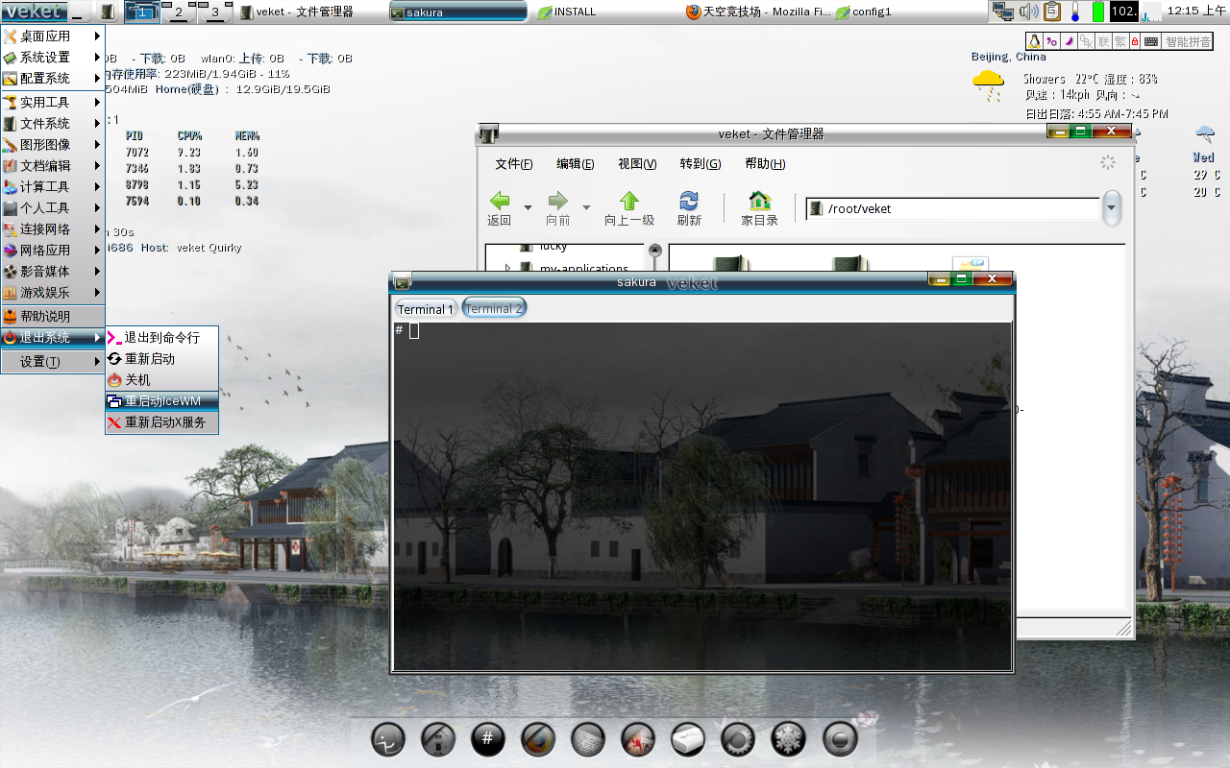
Task: Open the text editor dock icon
Action: 588,739
